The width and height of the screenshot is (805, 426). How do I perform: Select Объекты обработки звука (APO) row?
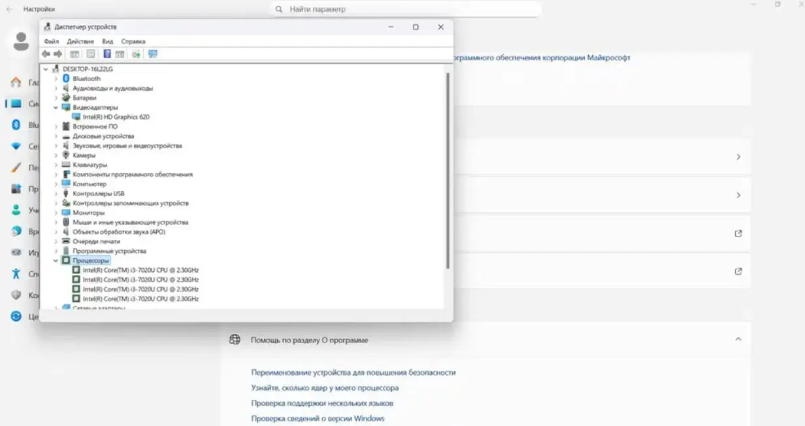click(x=119, y=232)
